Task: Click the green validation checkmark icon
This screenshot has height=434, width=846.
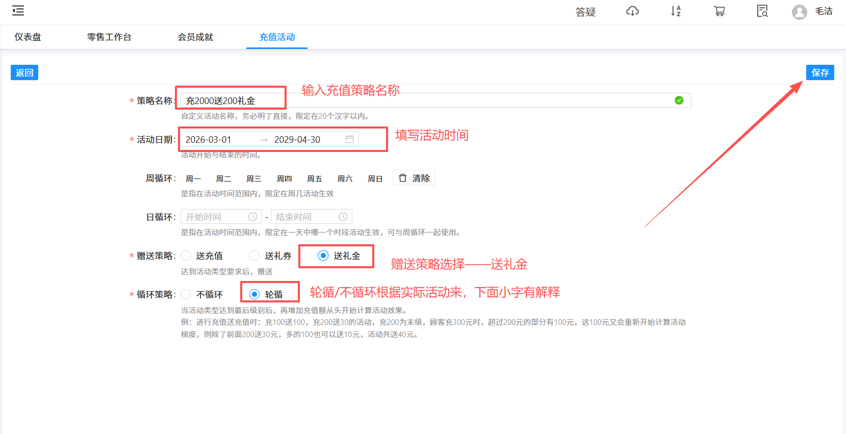Action: coord(679,100)
